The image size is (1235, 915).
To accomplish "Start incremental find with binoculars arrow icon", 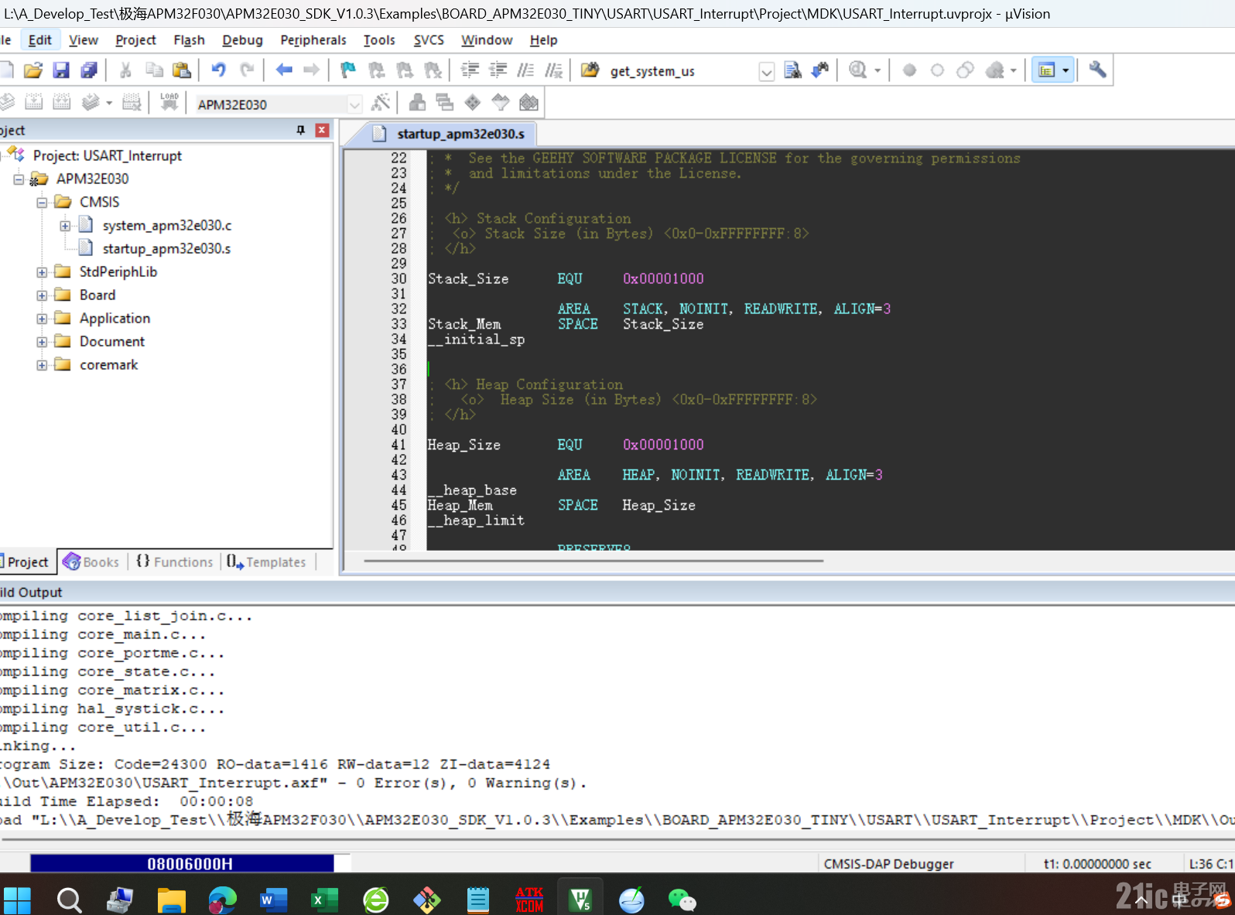I will click(819, 70).
